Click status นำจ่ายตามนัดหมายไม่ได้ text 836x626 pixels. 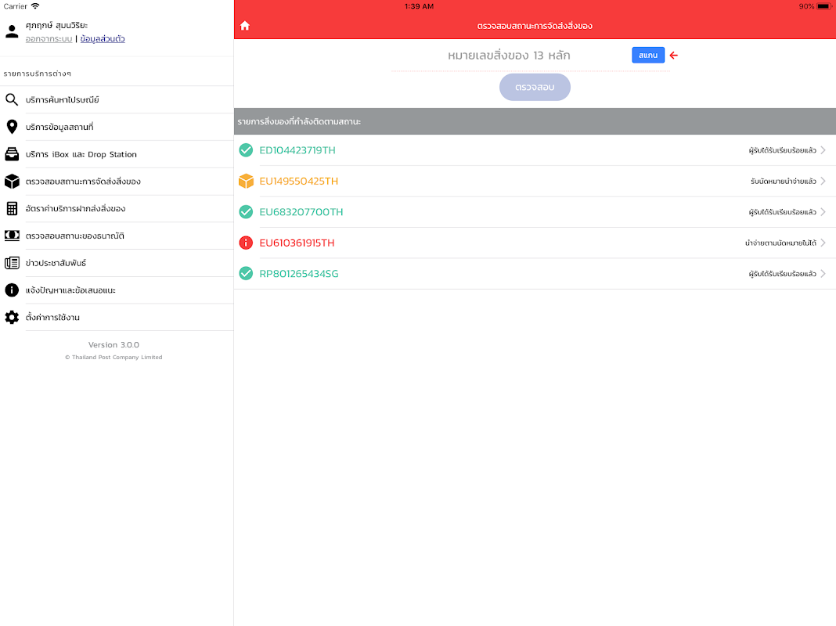click(x=780, y=243)
